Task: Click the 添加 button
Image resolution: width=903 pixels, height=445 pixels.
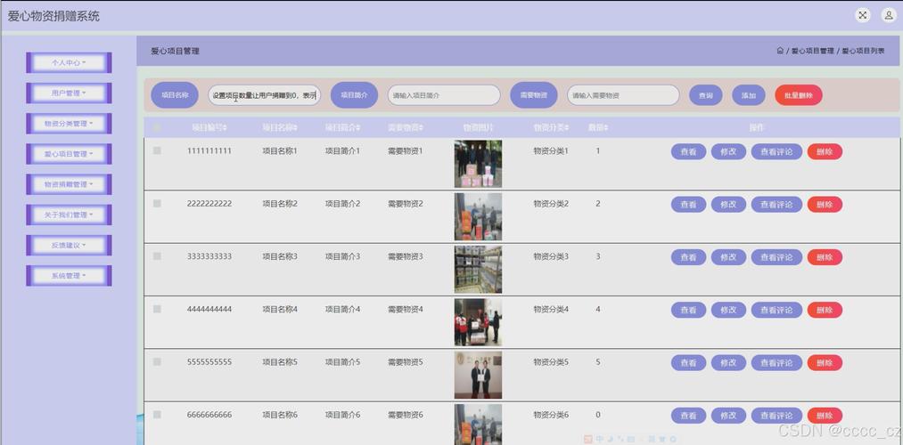Action: (749, 95)
